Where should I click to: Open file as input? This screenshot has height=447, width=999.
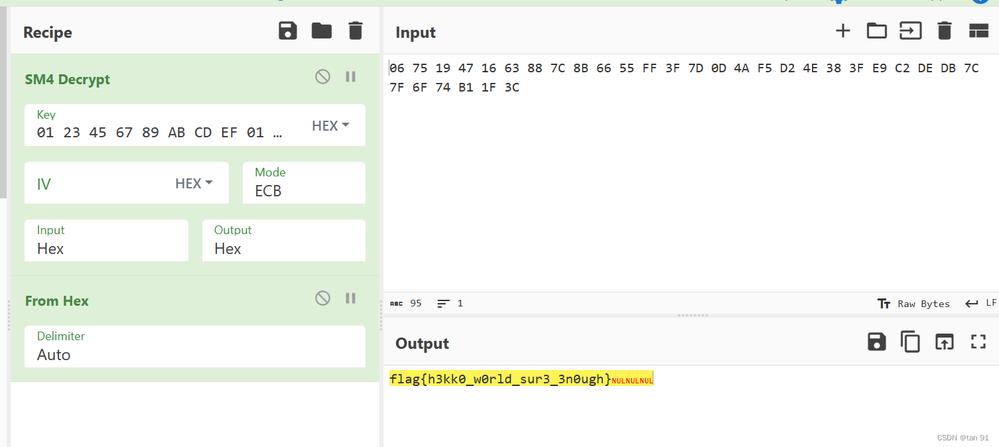coord(910,31)
